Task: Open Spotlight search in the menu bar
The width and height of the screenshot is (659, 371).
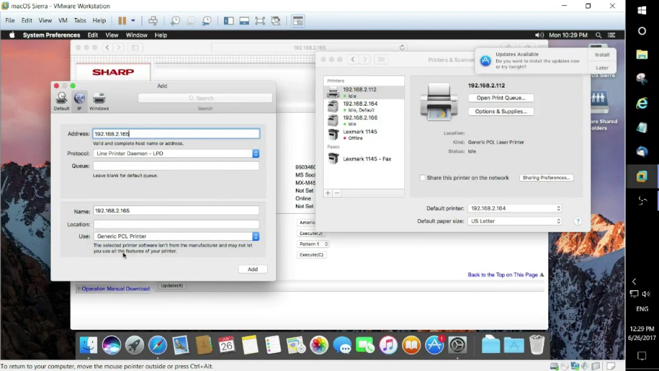Action: click(598, 35)
